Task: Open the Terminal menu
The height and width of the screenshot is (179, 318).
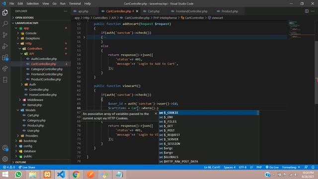Action: (75, 3)
